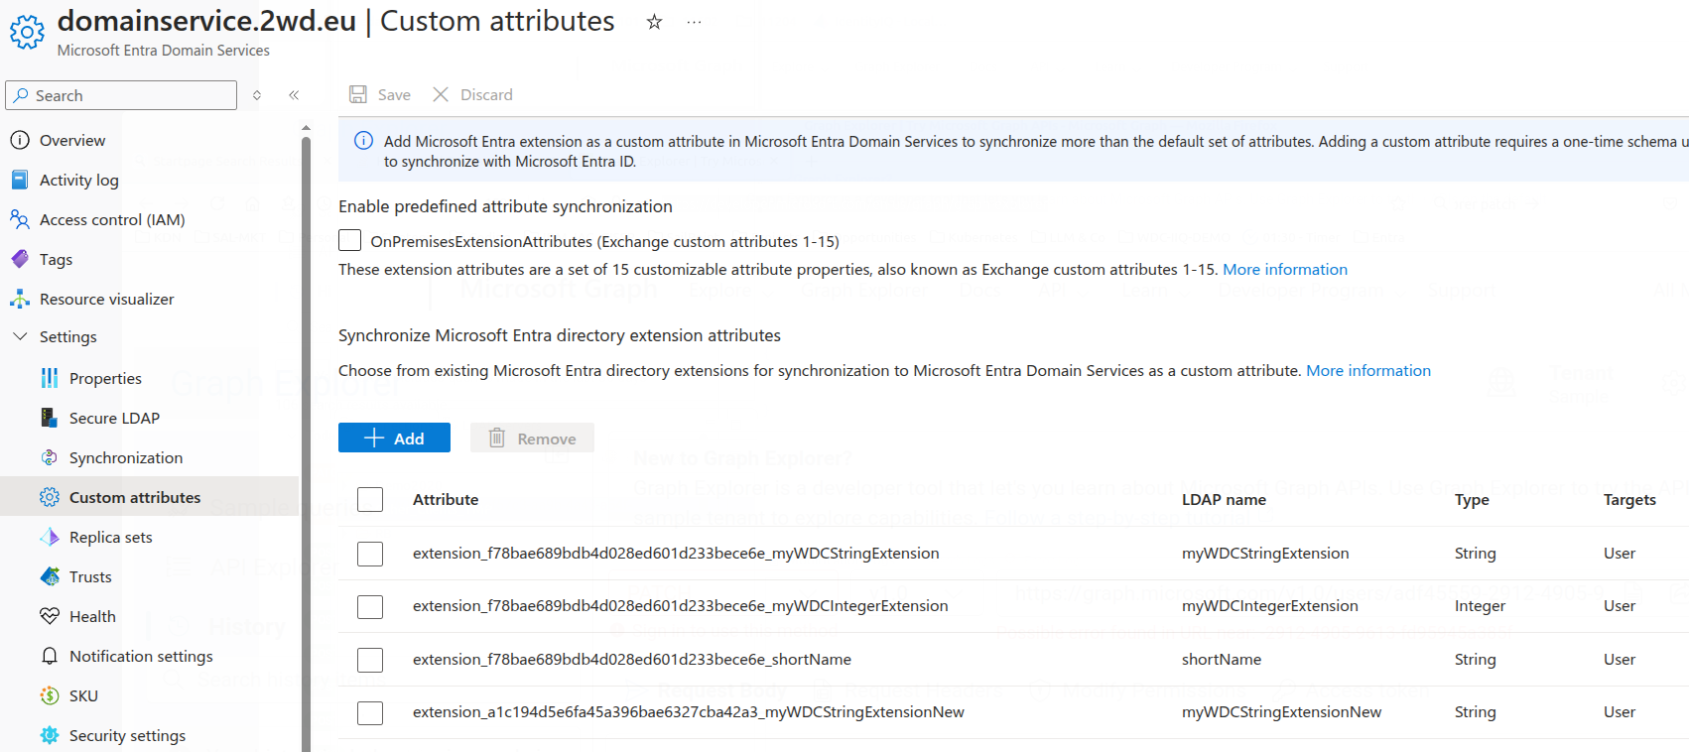Image resolution: width=1689 pixels, height=752 pixels.
Task: Click the Secure LDAP icon
Action: pos(50,418)
